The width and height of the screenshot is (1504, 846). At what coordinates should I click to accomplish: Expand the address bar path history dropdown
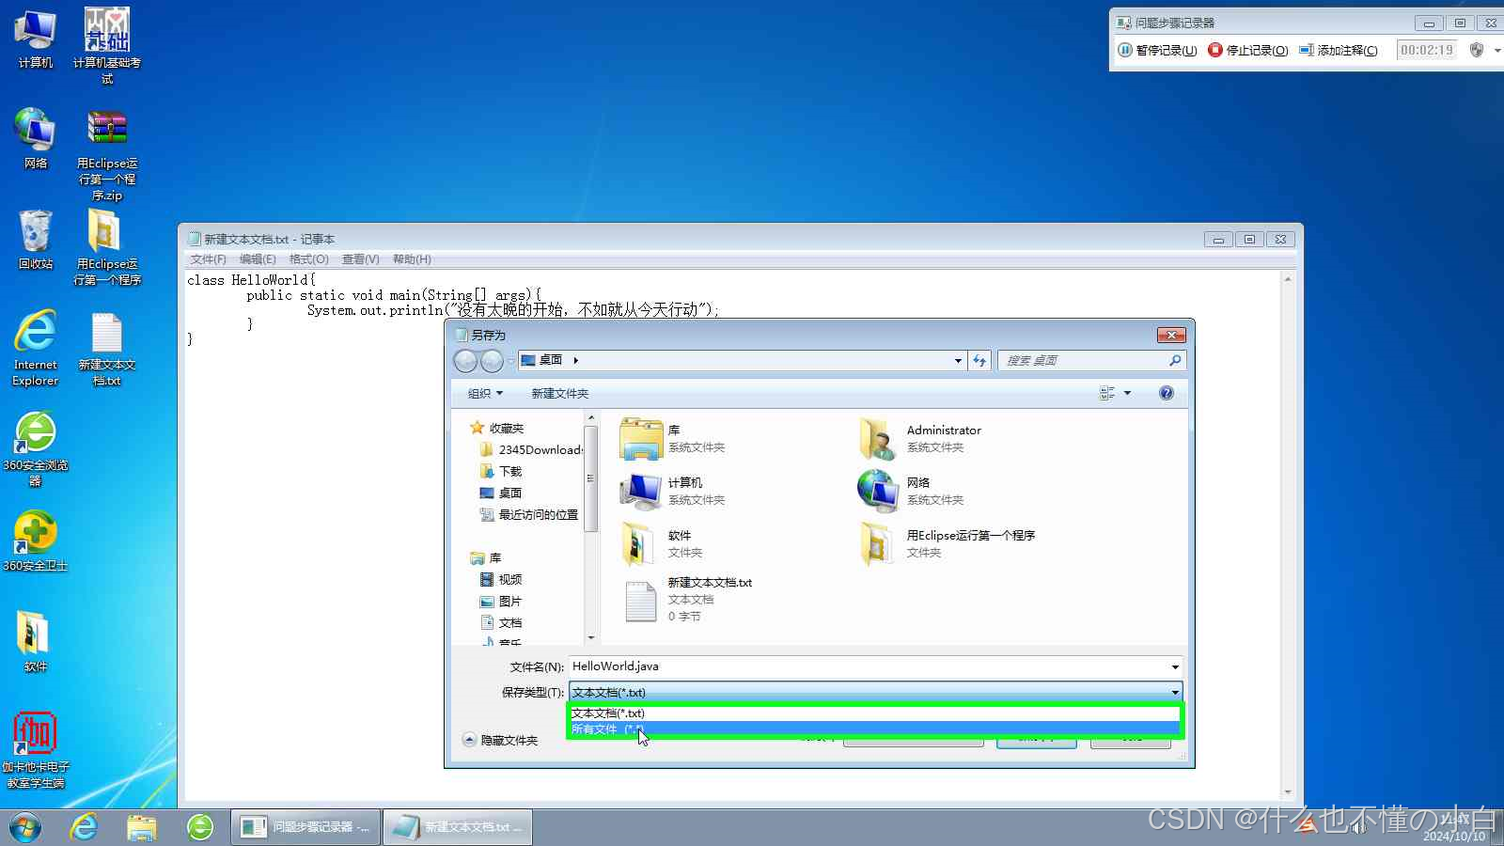pos(958,361)
